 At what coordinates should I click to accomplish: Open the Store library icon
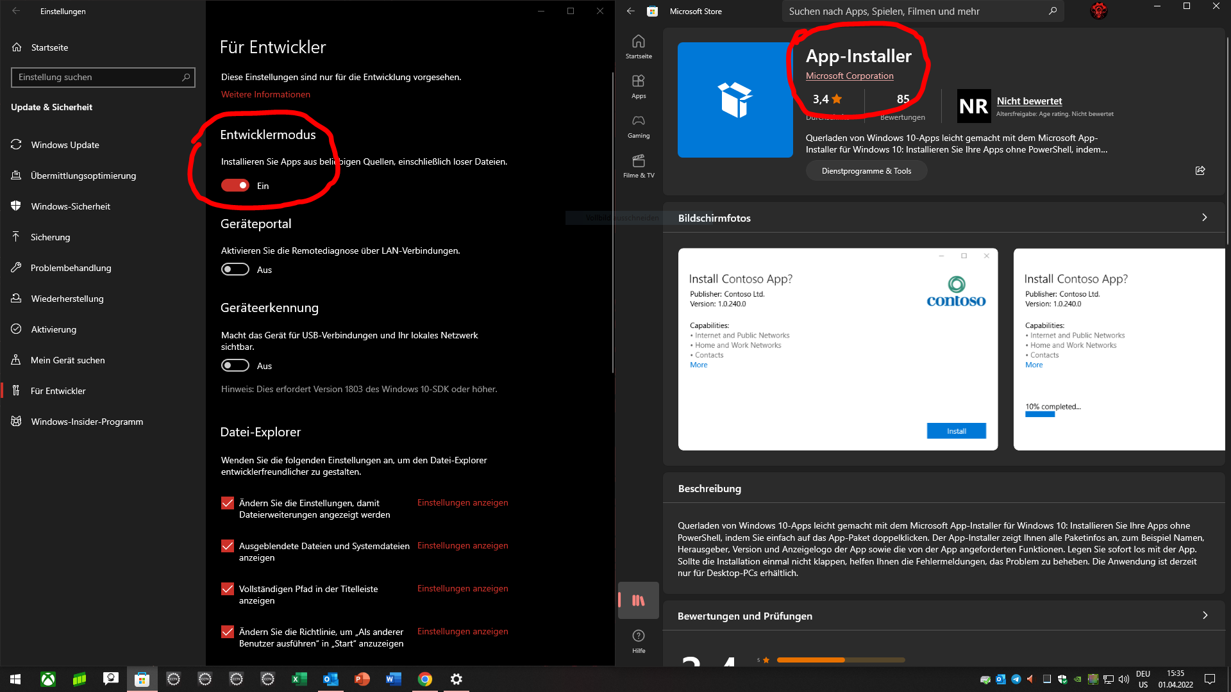[638, 600]
